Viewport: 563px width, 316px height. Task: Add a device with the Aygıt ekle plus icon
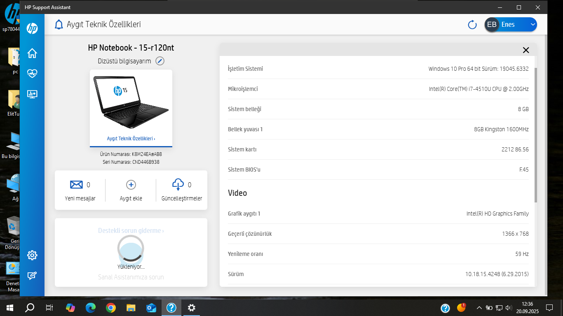click(x=130, y=185)
